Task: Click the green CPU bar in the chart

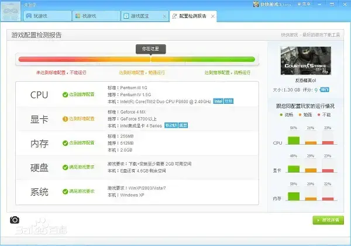Action: pyautogui.click(x=294, y=140)
